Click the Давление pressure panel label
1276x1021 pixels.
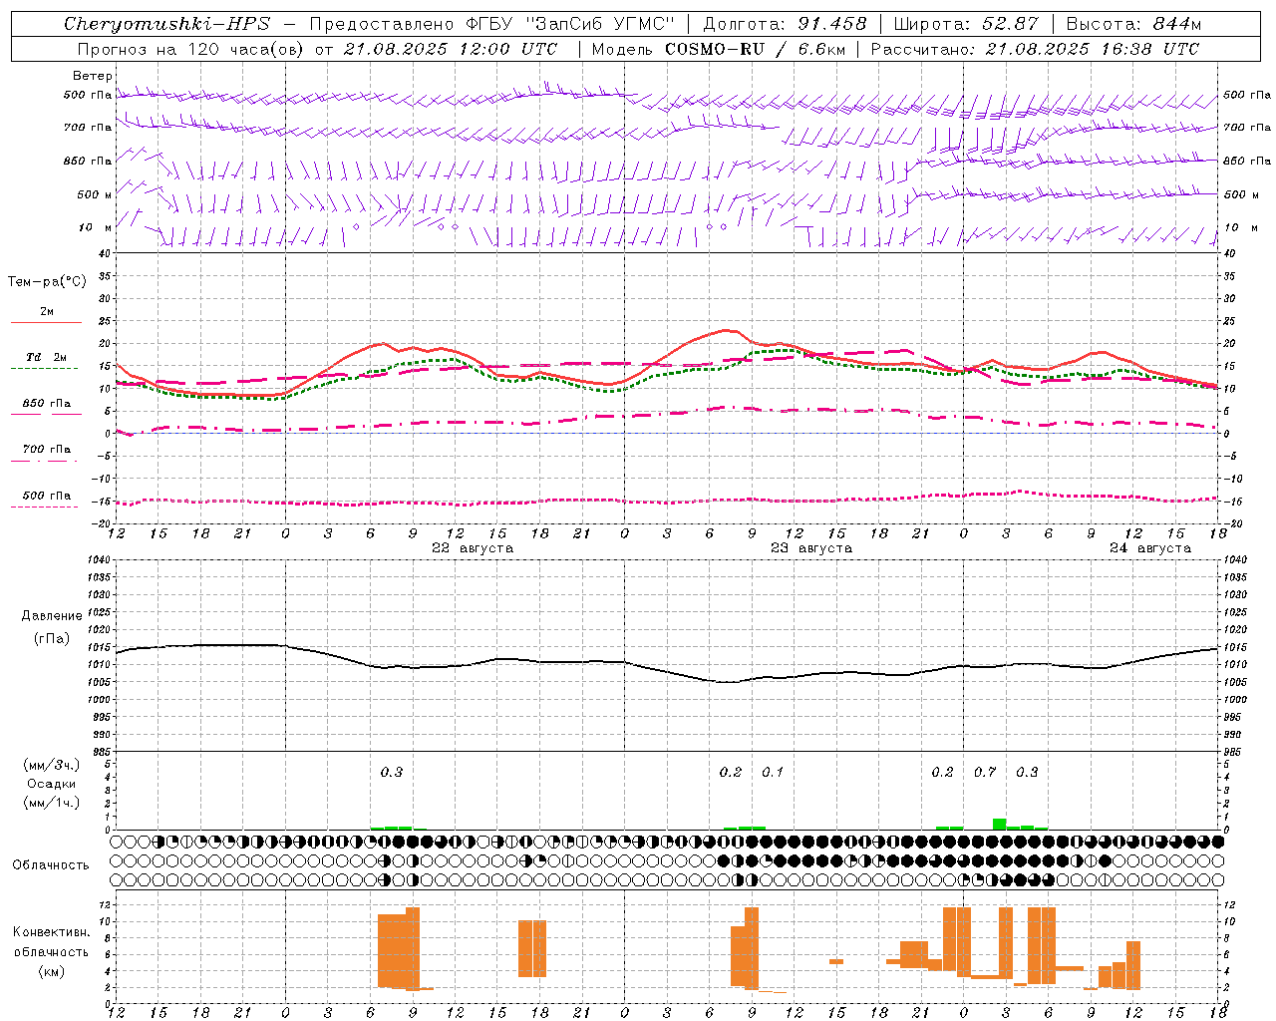click(52, 616)
